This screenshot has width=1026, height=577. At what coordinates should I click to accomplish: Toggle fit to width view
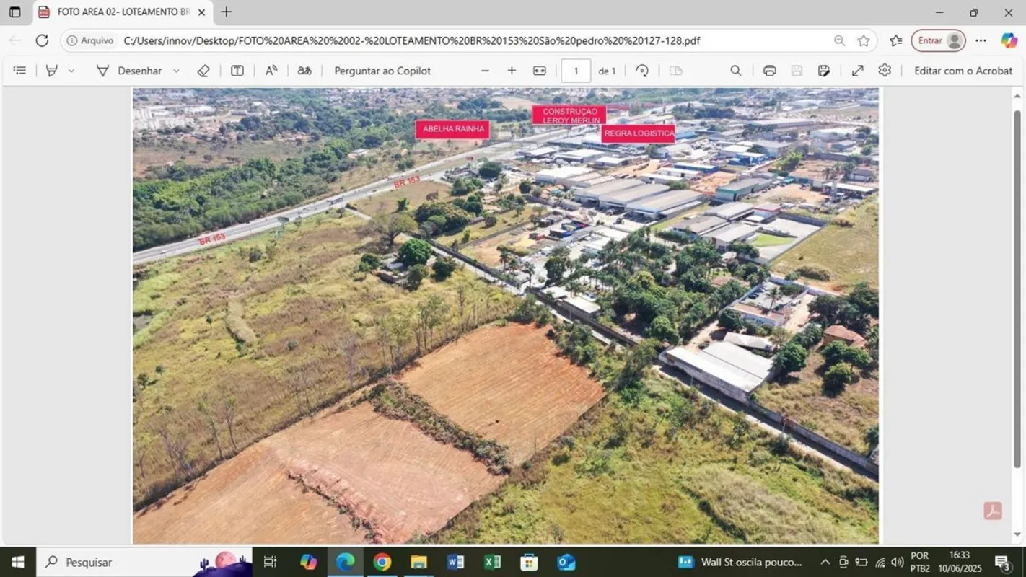[x=540, y=71]
